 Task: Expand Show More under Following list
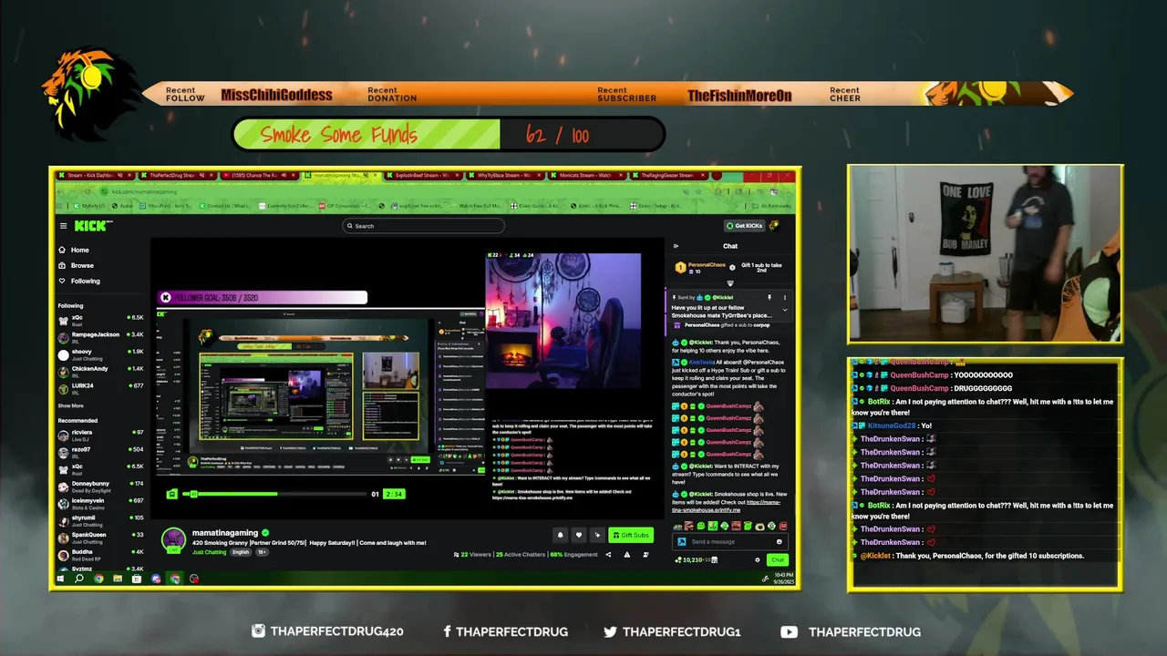pyautogui.click(x=71, y=405)
